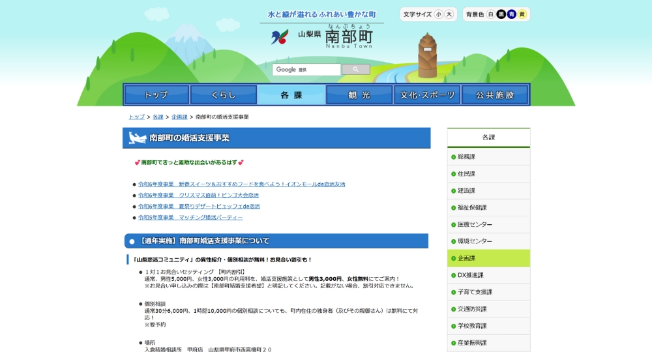
Task: Select 総務課 in the sidebar
Action: pyautogui.click(x=466, y=156)
